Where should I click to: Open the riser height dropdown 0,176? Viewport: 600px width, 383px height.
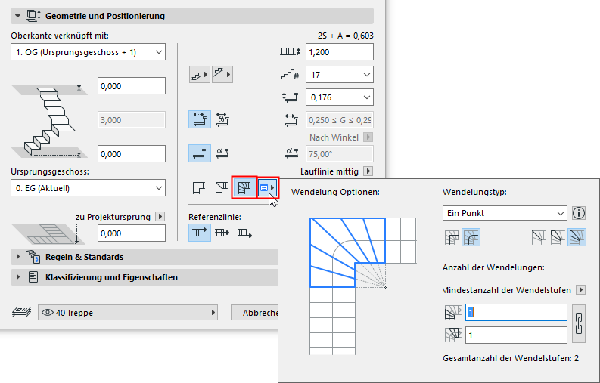[340, 97]
